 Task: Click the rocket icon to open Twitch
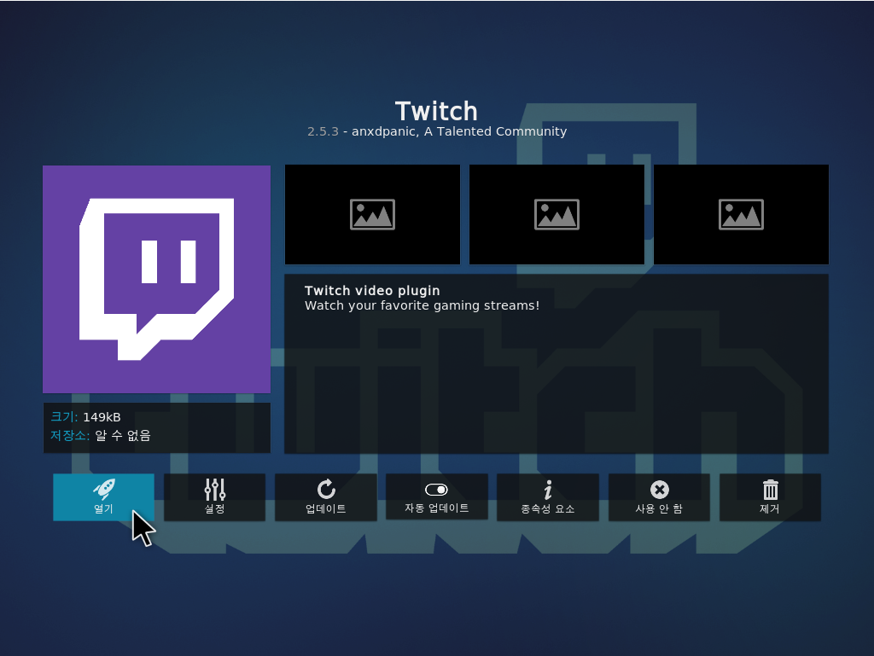(103, 489)
